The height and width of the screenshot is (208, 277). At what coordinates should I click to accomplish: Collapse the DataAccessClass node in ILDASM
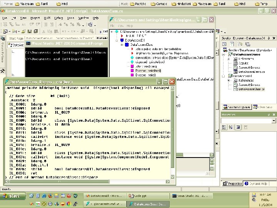[x=121, y=44]
